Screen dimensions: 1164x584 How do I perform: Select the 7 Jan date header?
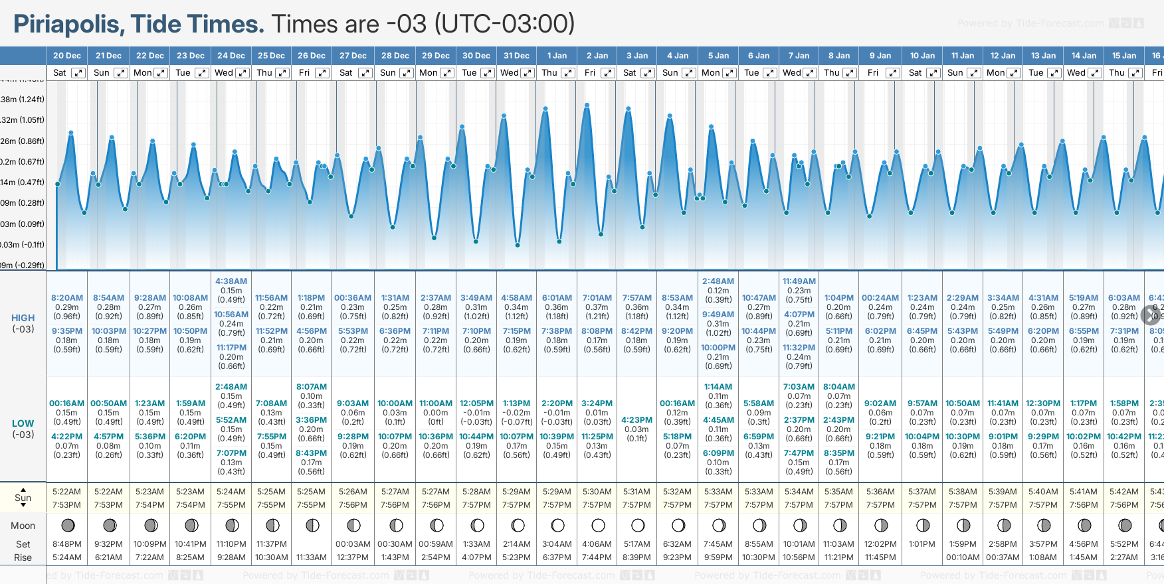pyautogui.click(x=799, y=56)
